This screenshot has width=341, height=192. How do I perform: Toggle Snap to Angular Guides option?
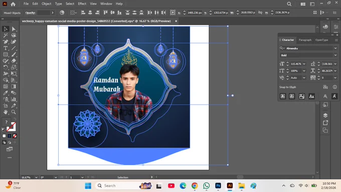point(325,96)
